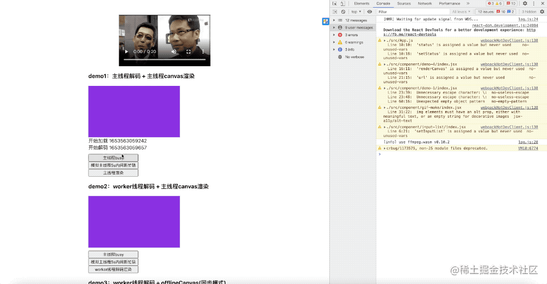
Task: Show or hide the console sidebar icon
Action: (335, 11)
